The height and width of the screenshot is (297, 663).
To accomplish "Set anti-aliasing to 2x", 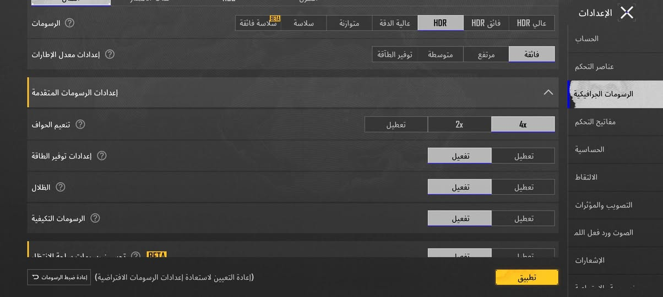I will (x=460, y=124).
